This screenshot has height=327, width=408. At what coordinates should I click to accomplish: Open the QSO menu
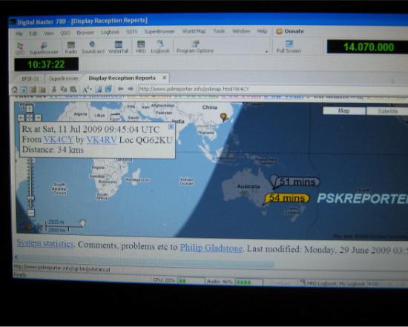pos(65,33)
